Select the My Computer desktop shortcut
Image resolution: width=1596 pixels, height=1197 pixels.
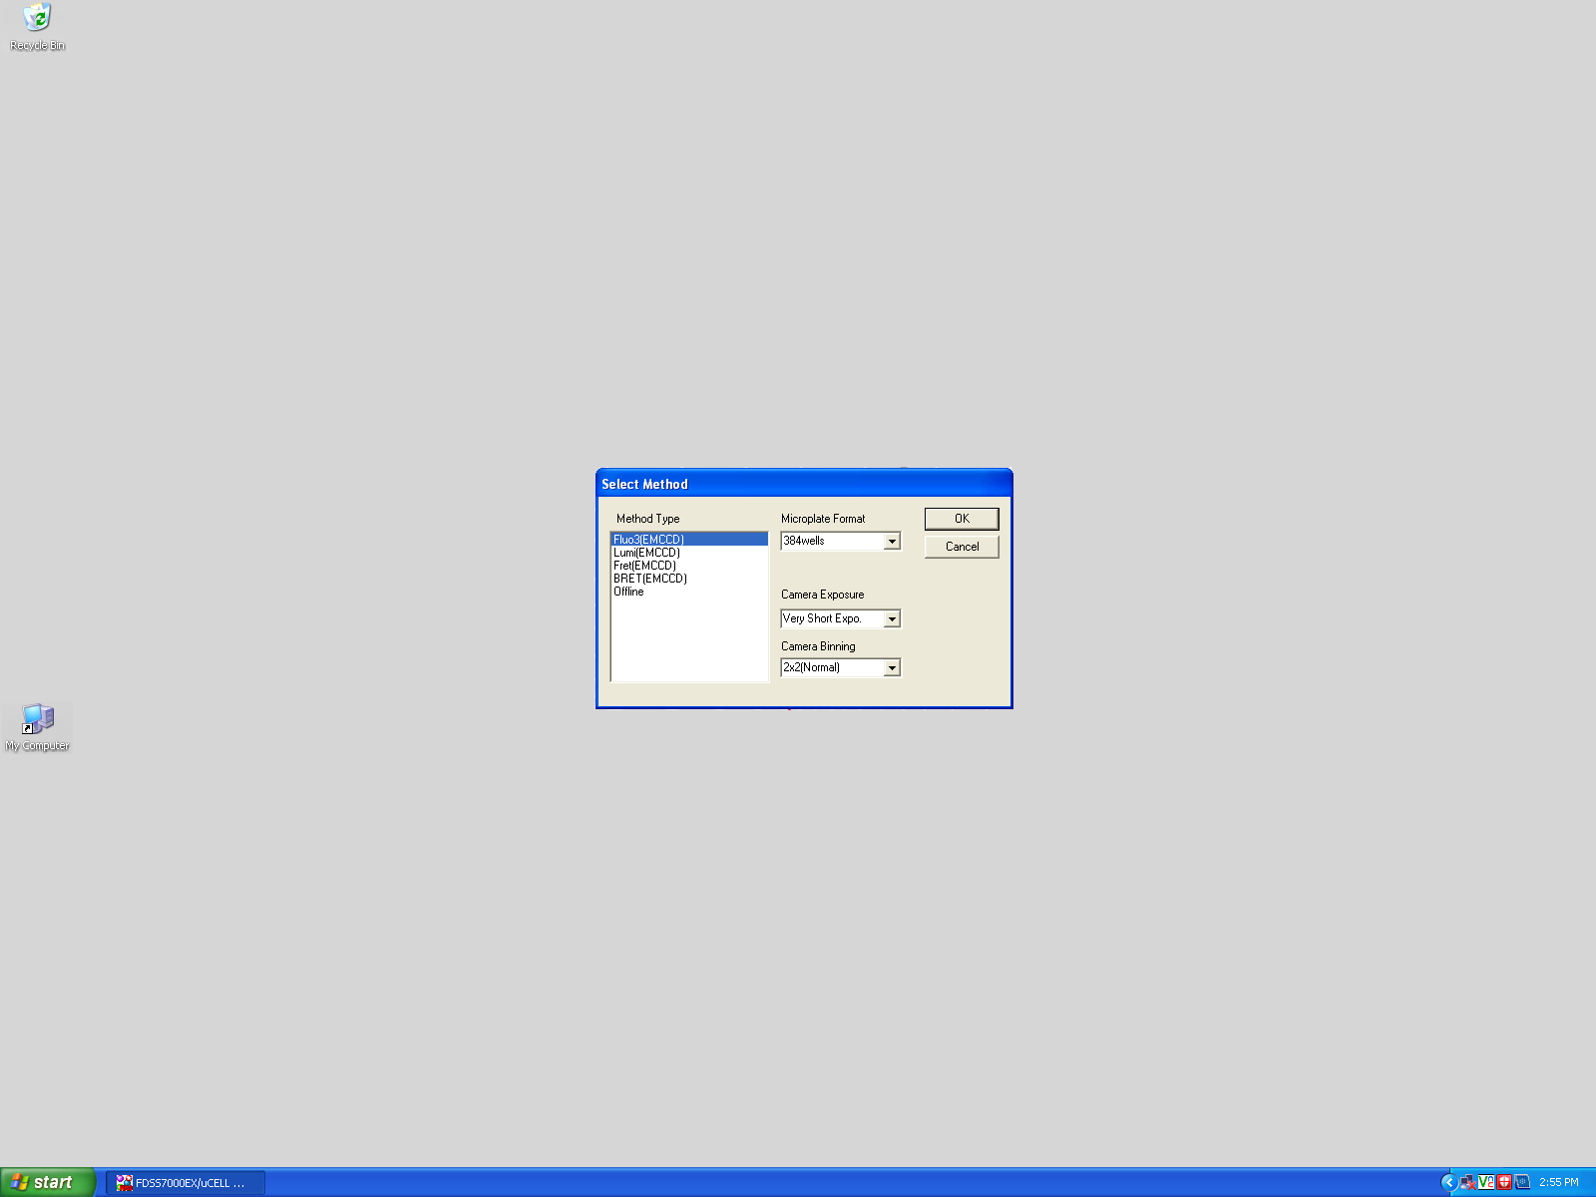37,727
